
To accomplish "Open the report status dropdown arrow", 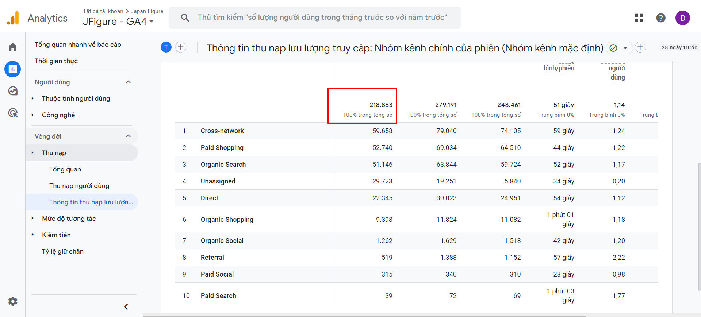I will pos(625,48).
